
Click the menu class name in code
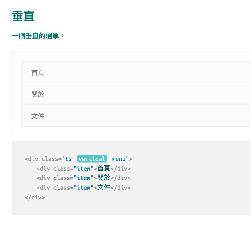pos(119,159)
